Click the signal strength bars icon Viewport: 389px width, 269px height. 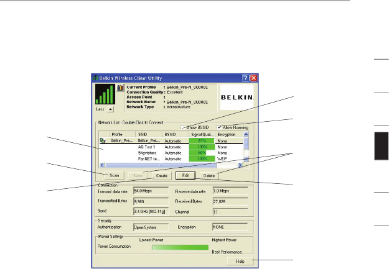(105, 94)
